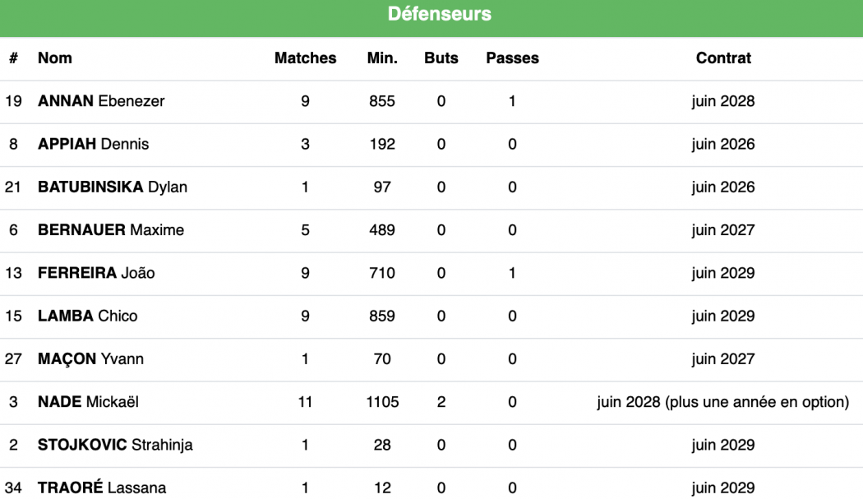The height and width of the screenshot is (499, 863).
Task: Select BATUBINSIKA Dylan player name
Action: coord(113,187)
